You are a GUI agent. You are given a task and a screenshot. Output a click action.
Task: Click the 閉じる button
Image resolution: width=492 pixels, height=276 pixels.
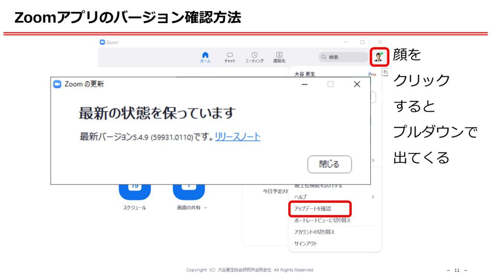point(330,164)
